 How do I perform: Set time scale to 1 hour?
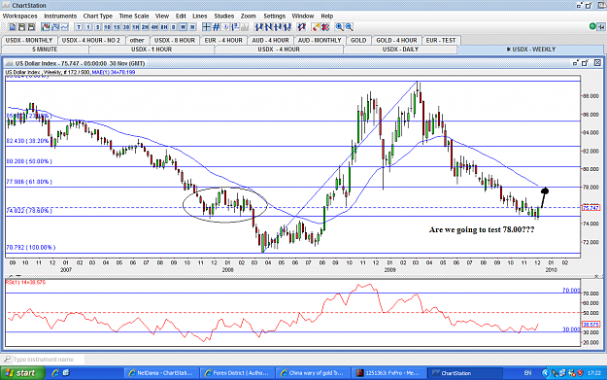136,27
